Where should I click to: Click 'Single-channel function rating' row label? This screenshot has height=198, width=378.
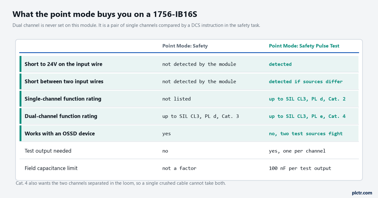[x=63, y=99]
